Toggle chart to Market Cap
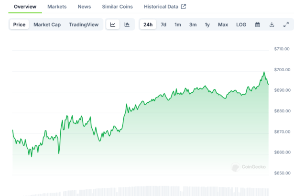Viewport: 294px width, 196px height. pyautogui.click(x=47, y=24)
